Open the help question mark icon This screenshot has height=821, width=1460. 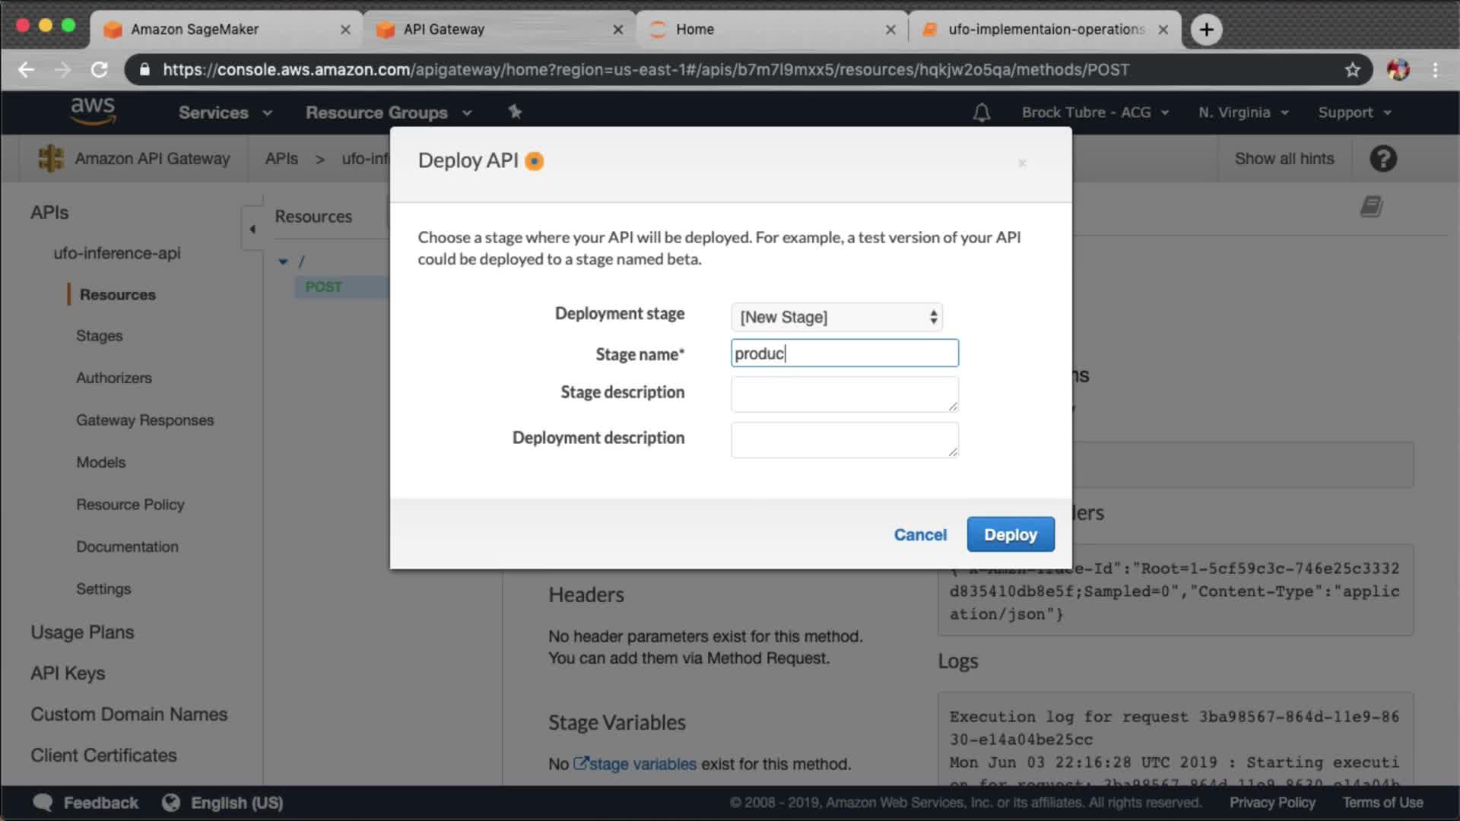point(1383,159)
